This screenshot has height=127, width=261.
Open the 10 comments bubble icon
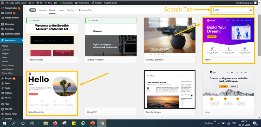click(39, 3)
